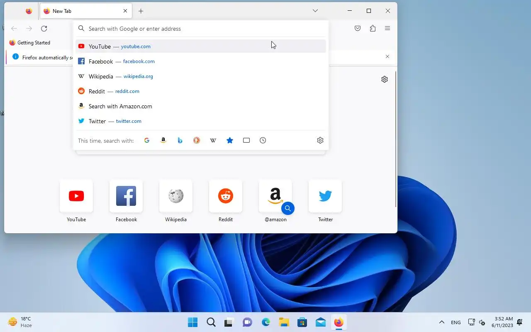Screen dimensions: 531x332
Task: Dismiss the Firefox notification bar
Action: pyautogui.click(x=387, y=56)
